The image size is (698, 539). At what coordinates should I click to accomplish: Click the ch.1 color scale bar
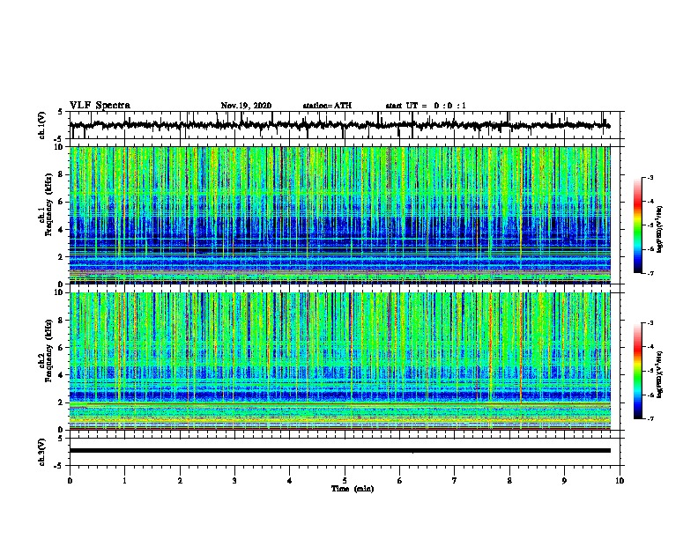[x=637, y=225]
